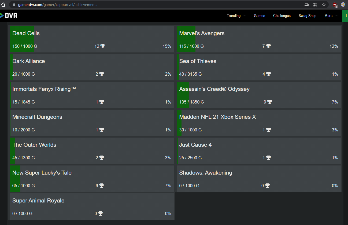
Task: Open the Dark Alliance game title
Action: click(29, 61)
